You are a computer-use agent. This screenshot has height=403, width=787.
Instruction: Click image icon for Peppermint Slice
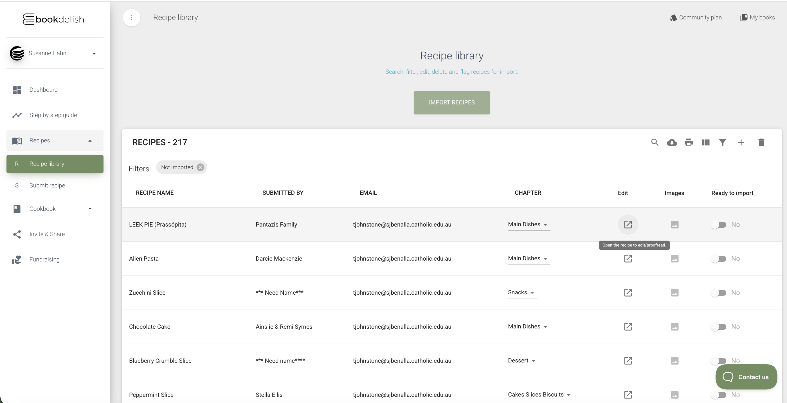(x=674, y=395)
